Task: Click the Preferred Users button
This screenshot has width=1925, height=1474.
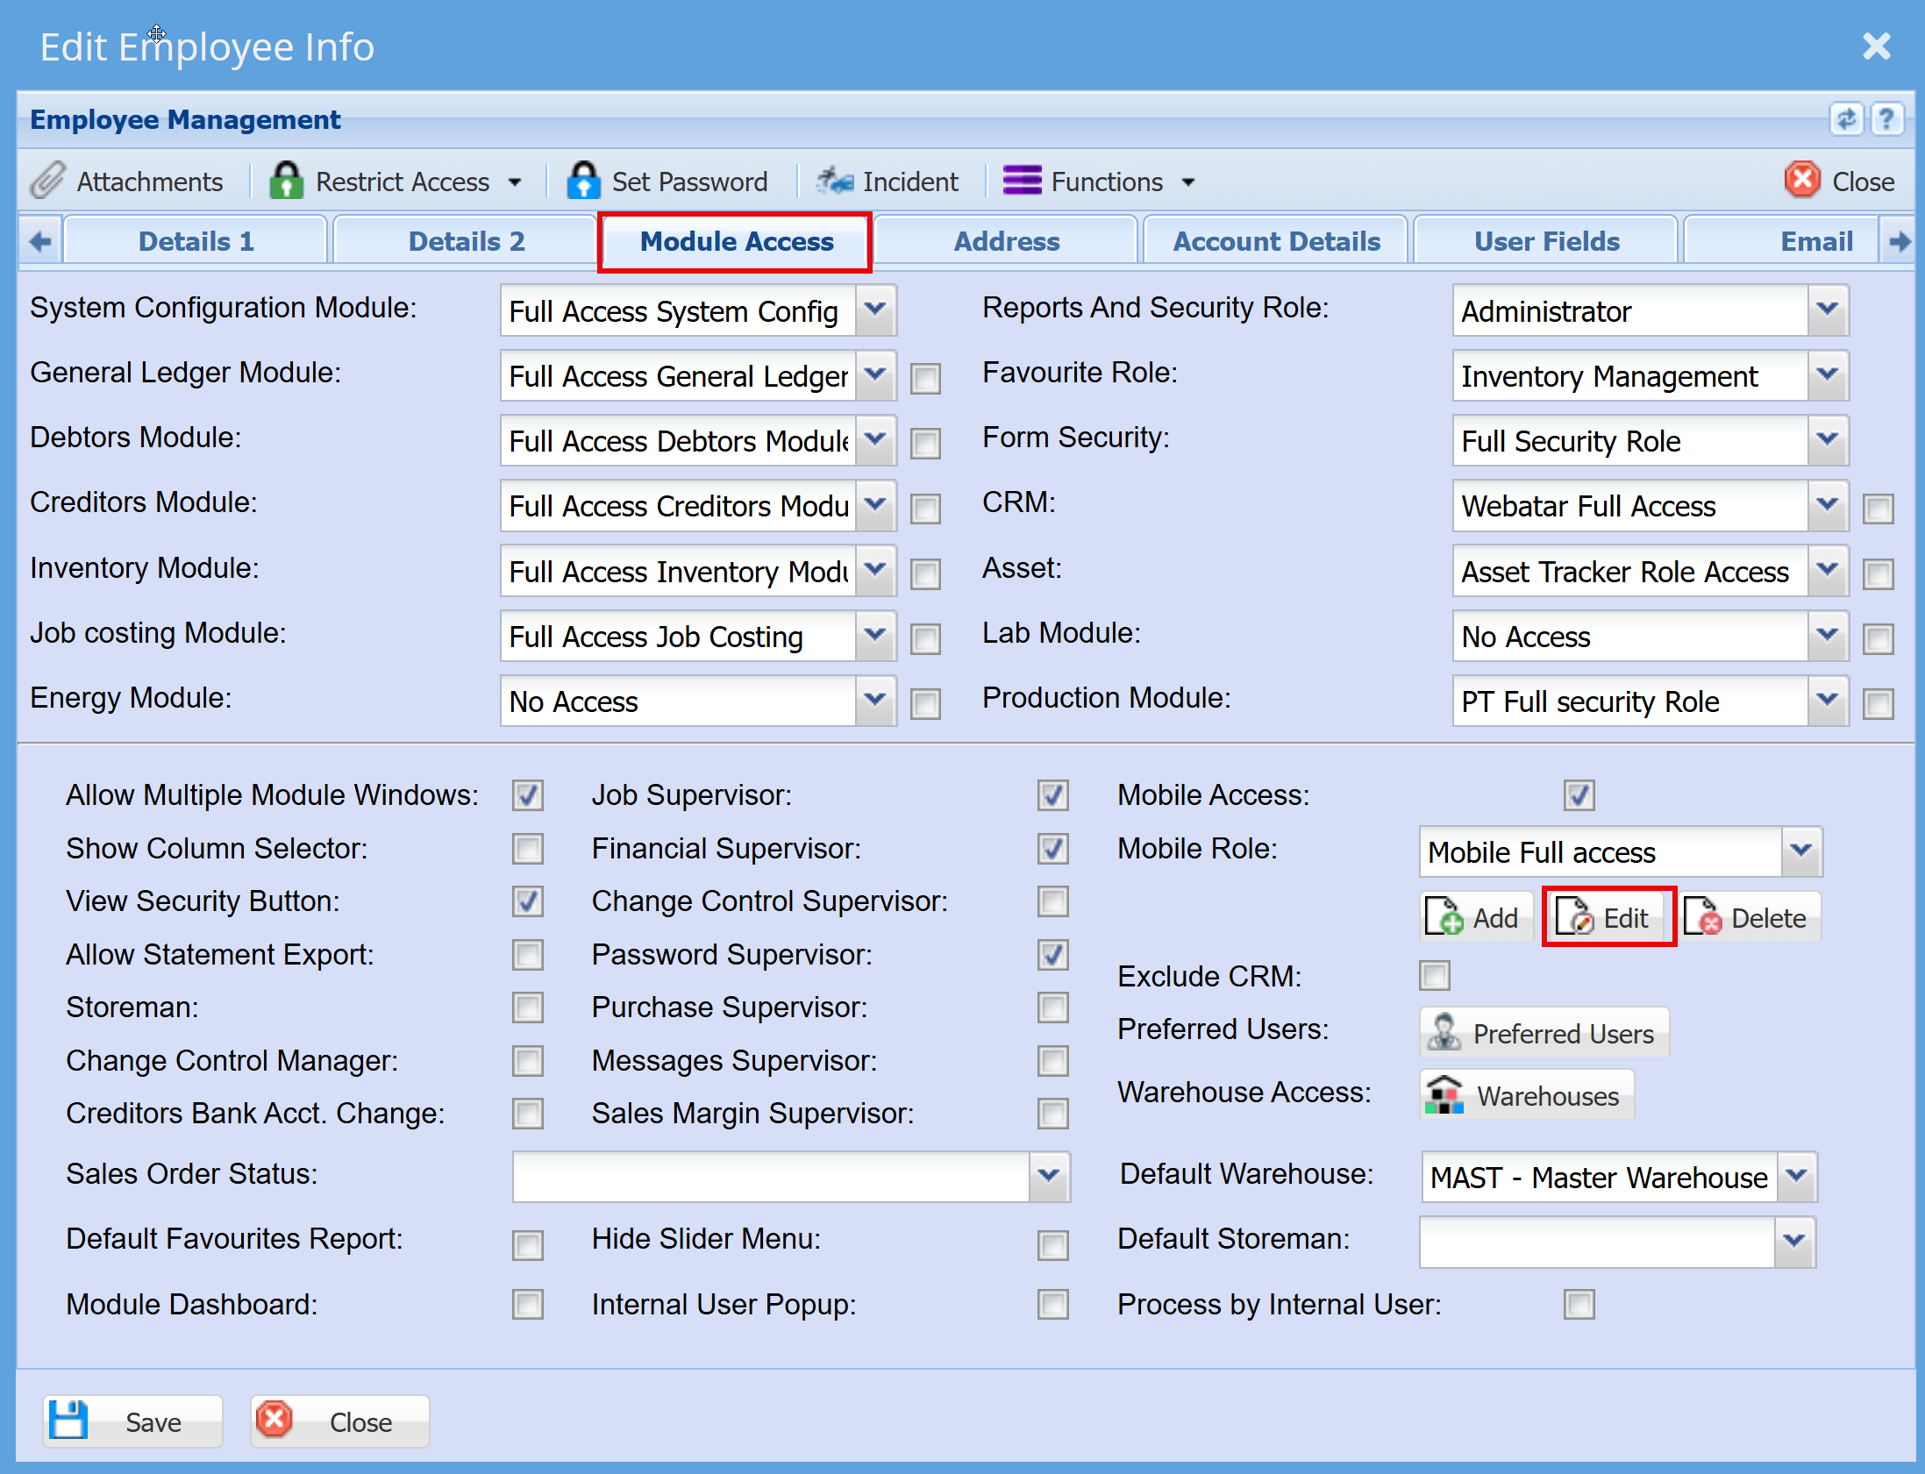Action: (x=1544, y=1033)
